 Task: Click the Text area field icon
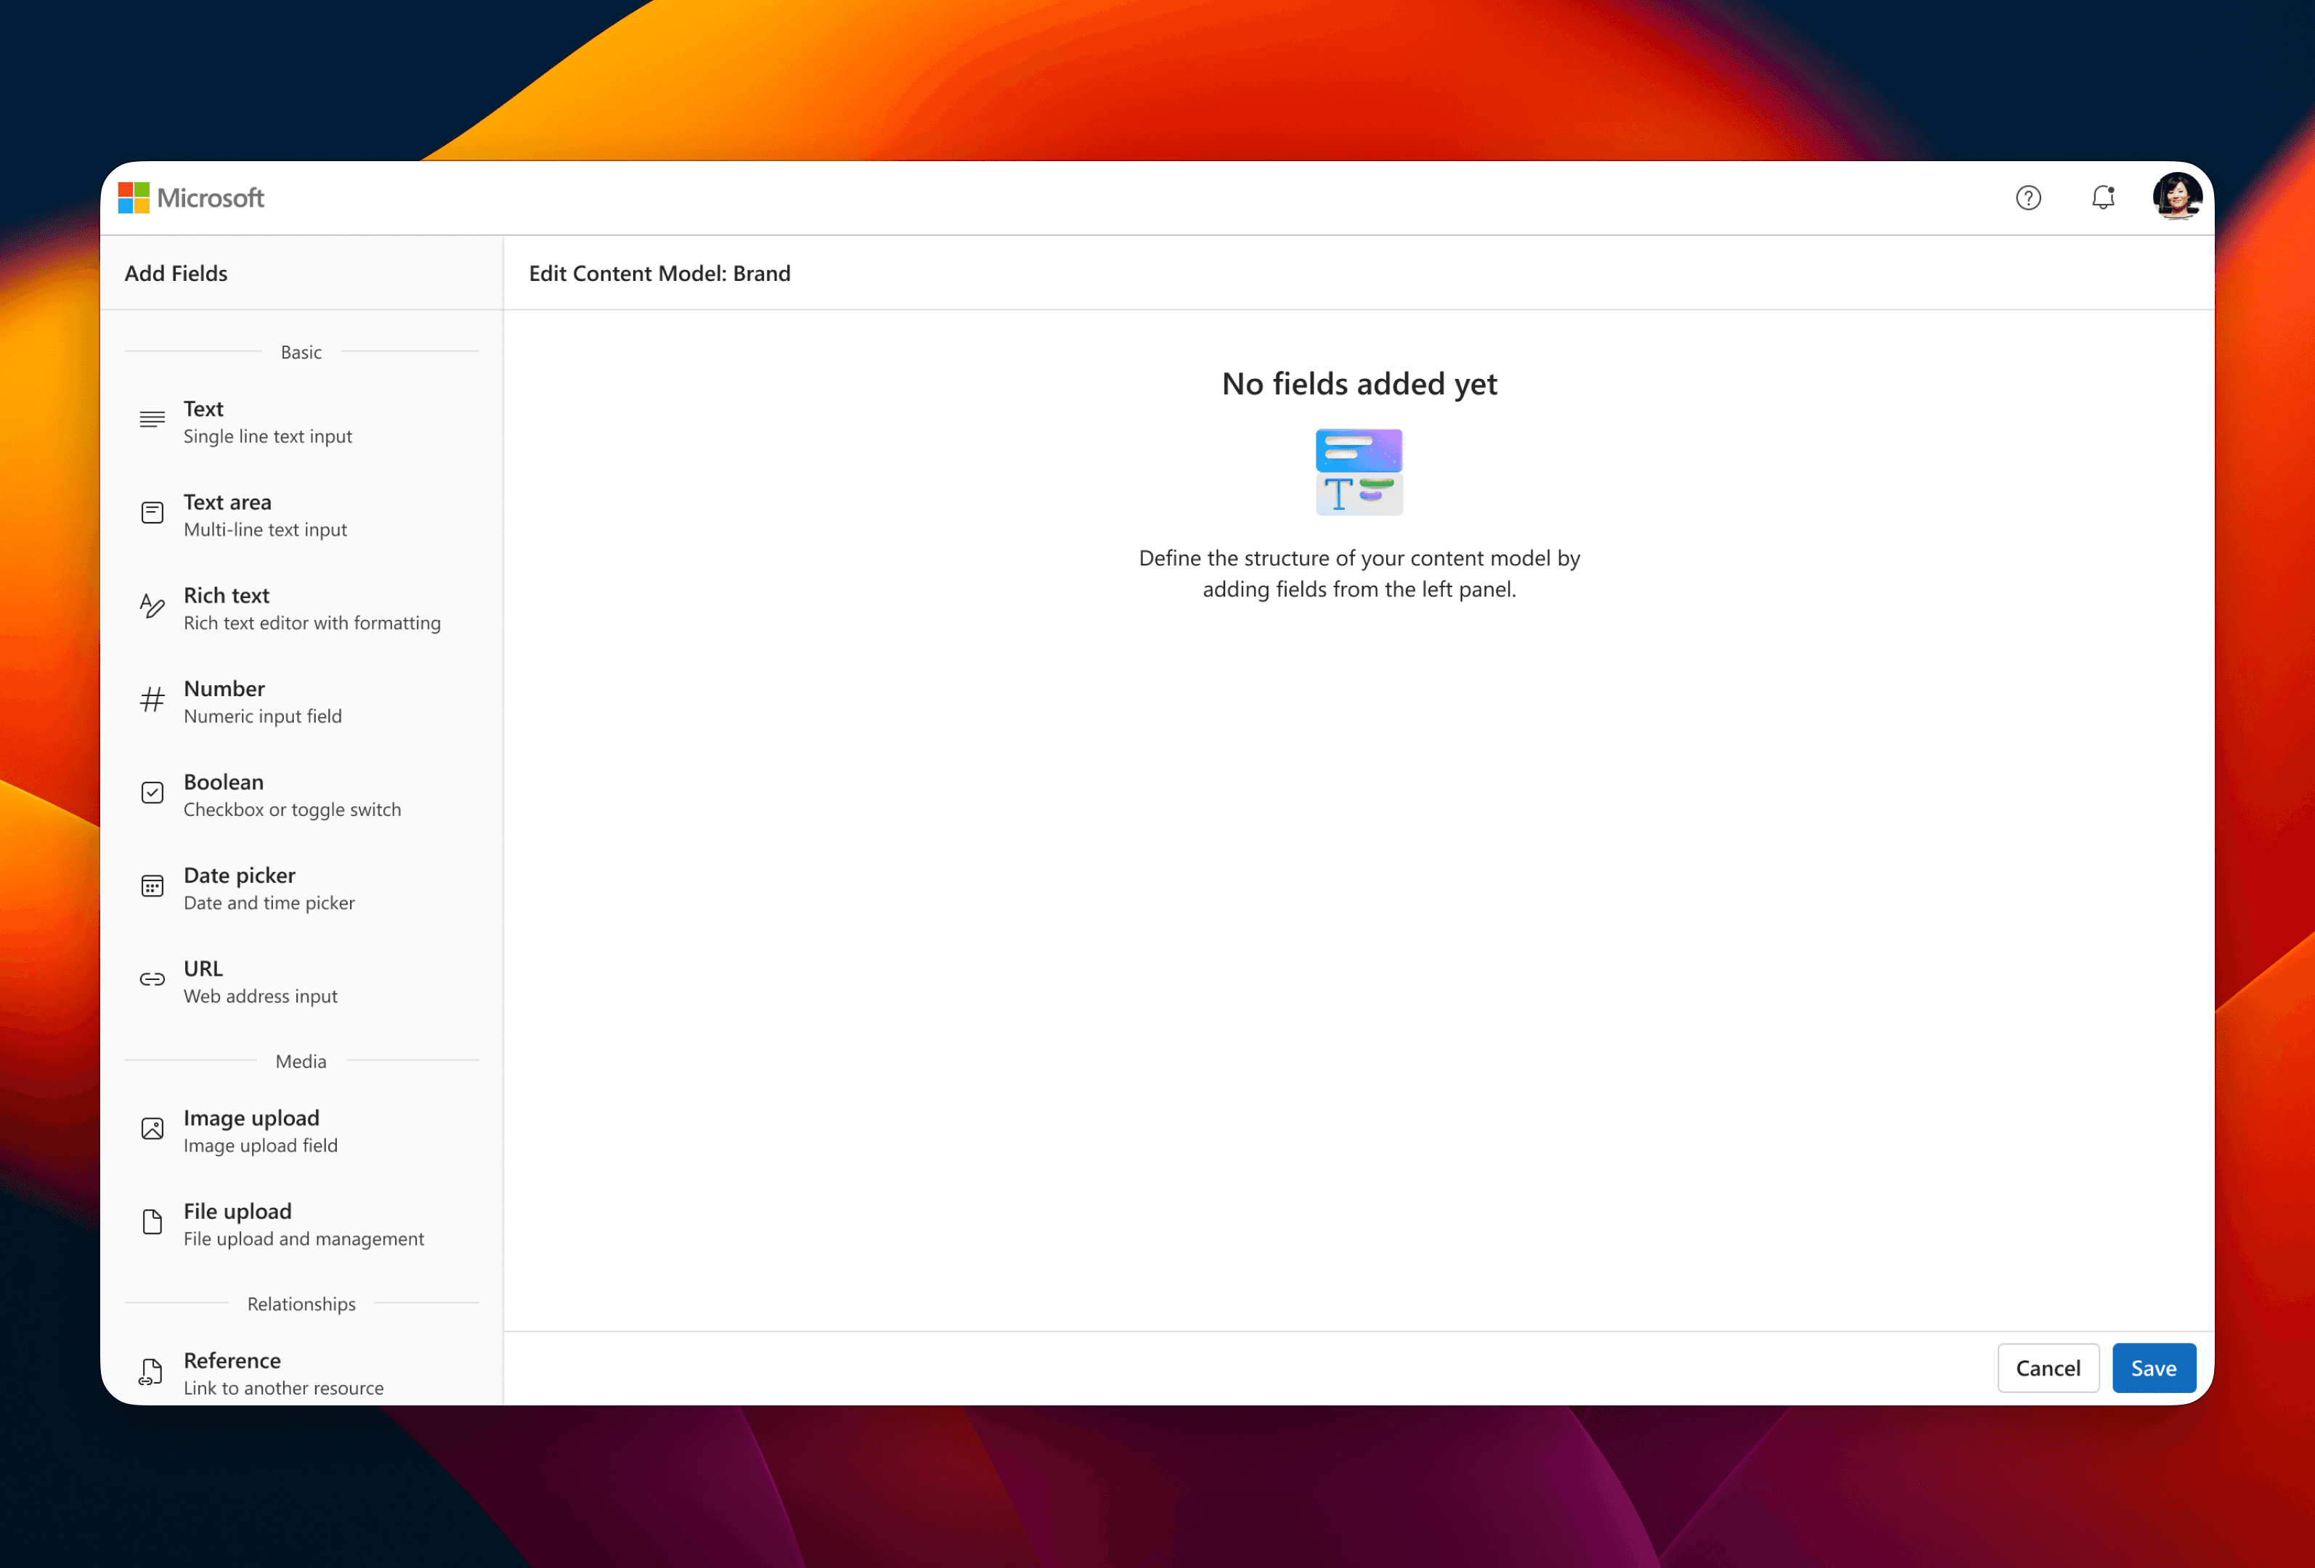[152, 514]
